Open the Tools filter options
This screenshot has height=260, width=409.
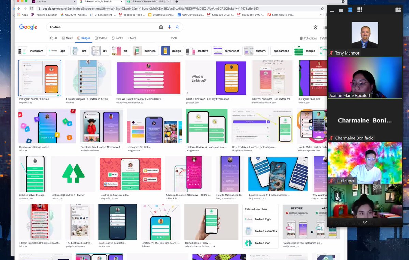[174, 38]
